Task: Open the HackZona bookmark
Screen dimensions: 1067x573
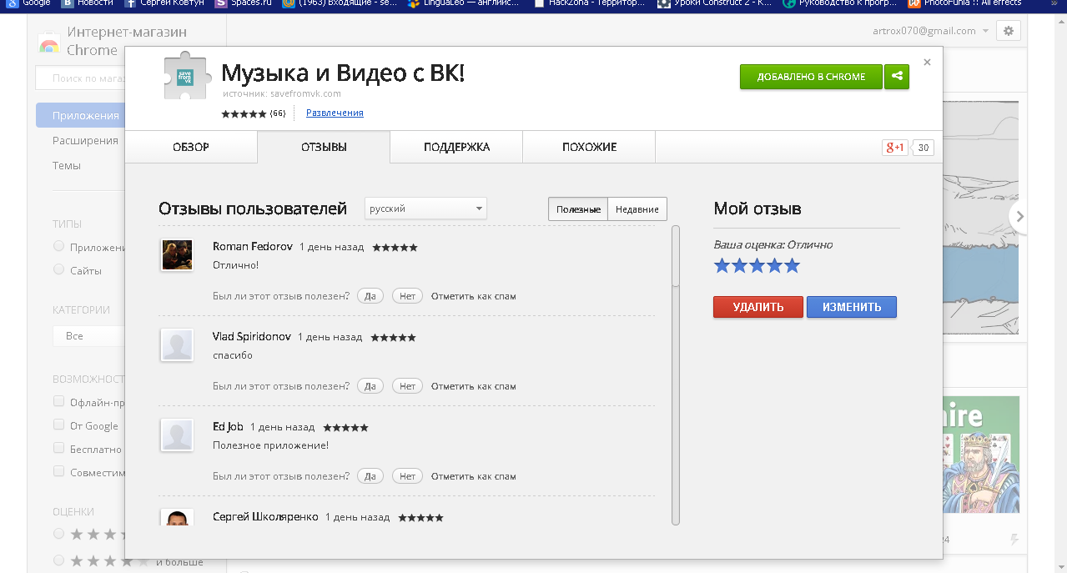Action: click(590, 3)
